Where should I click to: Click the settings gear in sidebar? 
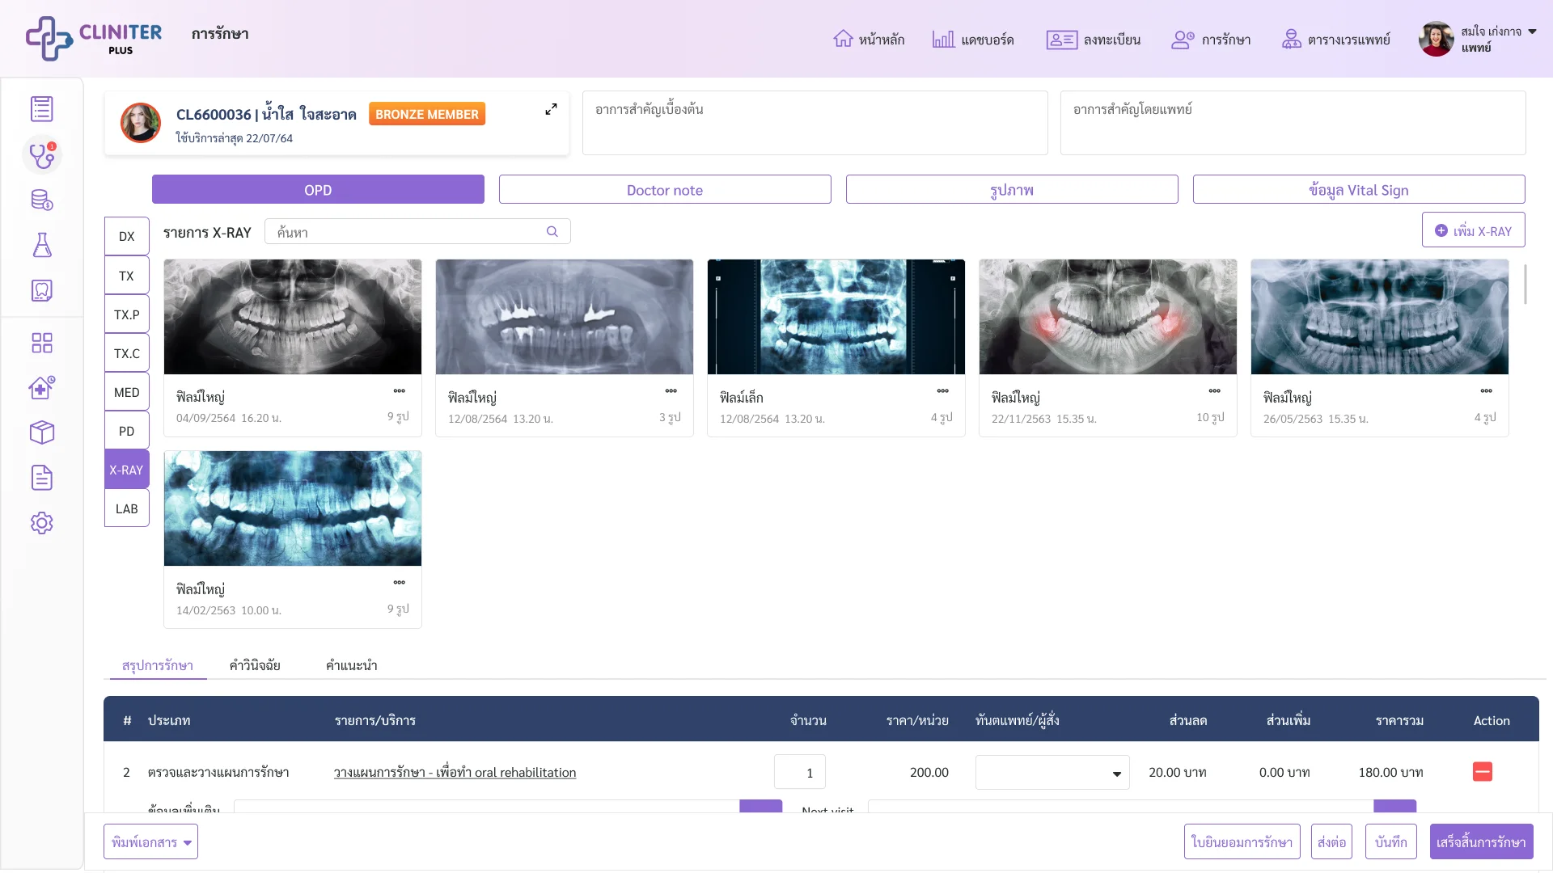[x=42, y=523]
